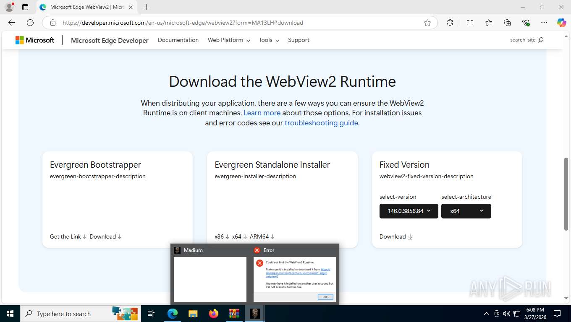Show hidden tray icons chevron
Image resolution: width=571 pixels, height=322 pixels.
(x=487, y=314)
